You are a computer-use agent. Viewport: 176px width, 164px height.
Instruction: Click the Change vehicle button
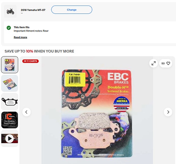click(72, 10)
